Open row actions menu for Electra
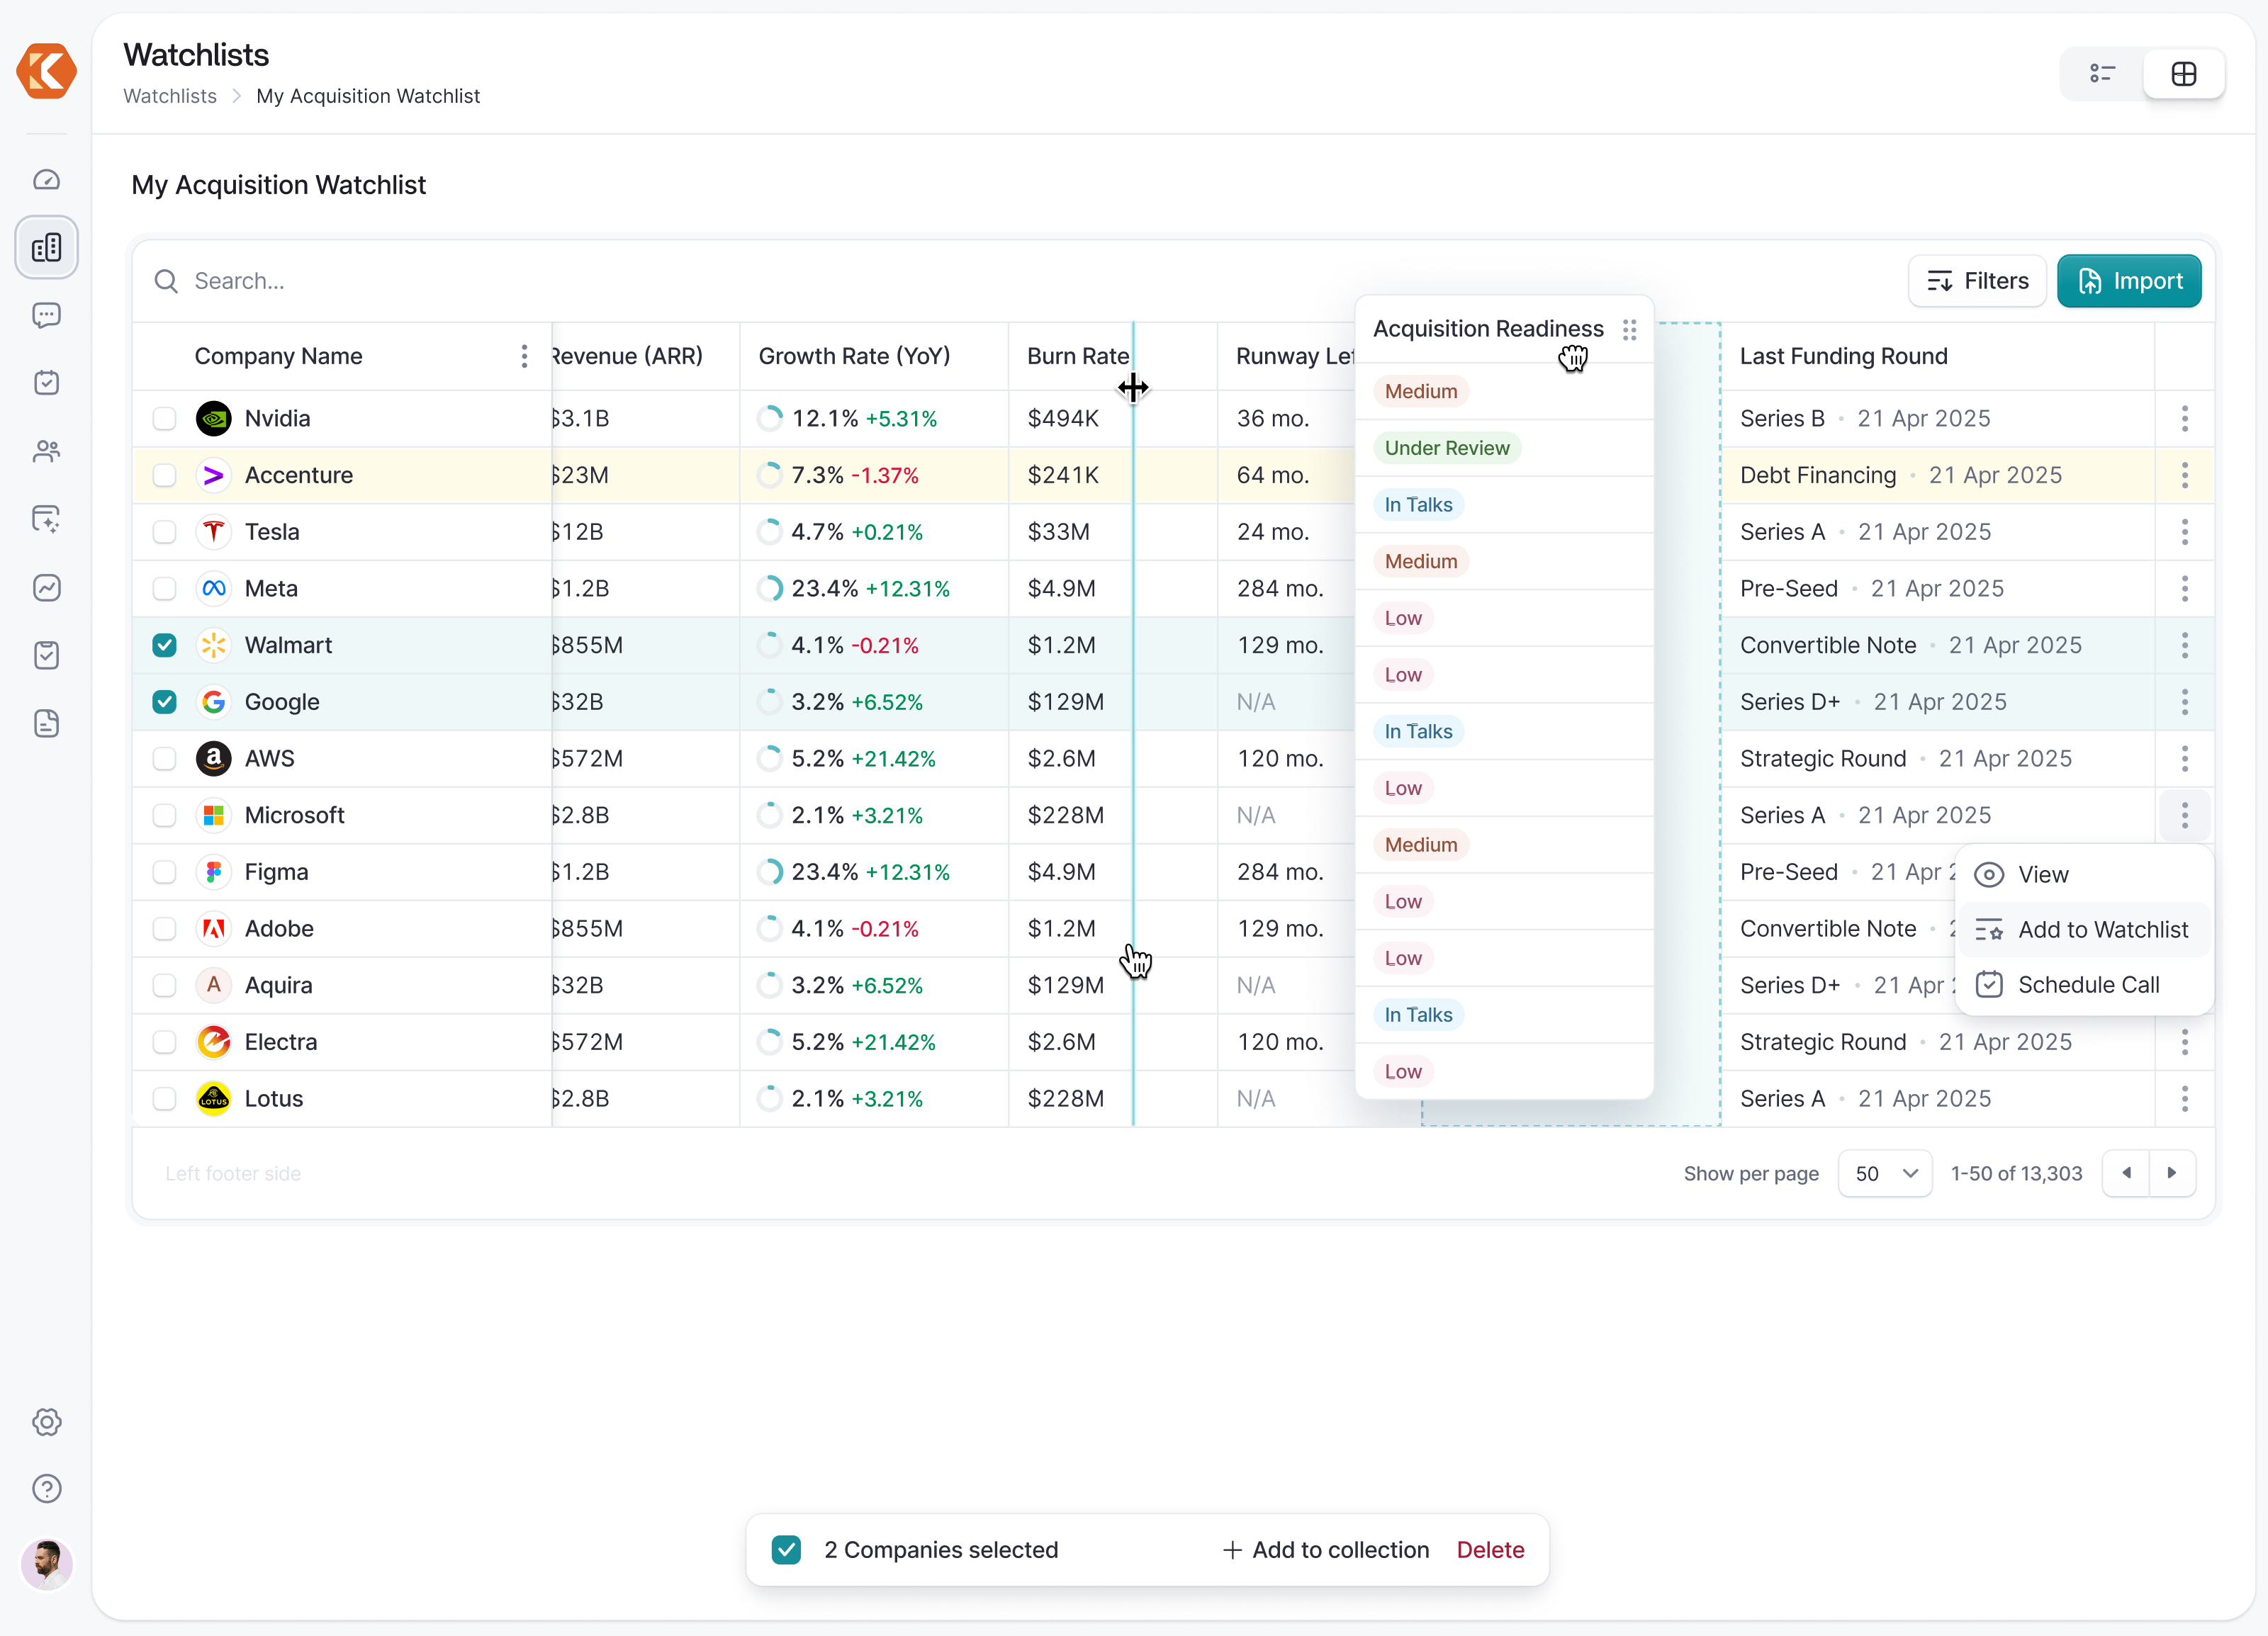This screenshot has width=2268, height=1636. 2185,1042
